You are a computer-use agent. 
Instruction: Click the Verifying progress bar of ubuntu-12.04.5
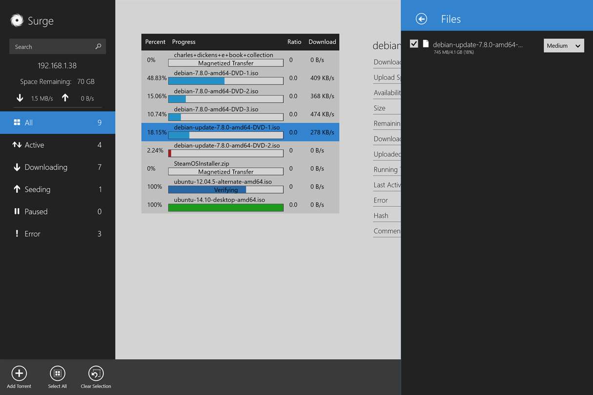226,190
